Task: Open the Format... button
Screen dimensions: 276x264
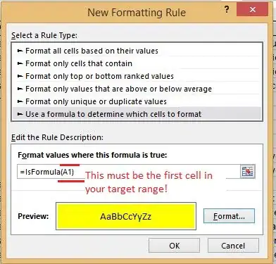Action: pos(229,216)
